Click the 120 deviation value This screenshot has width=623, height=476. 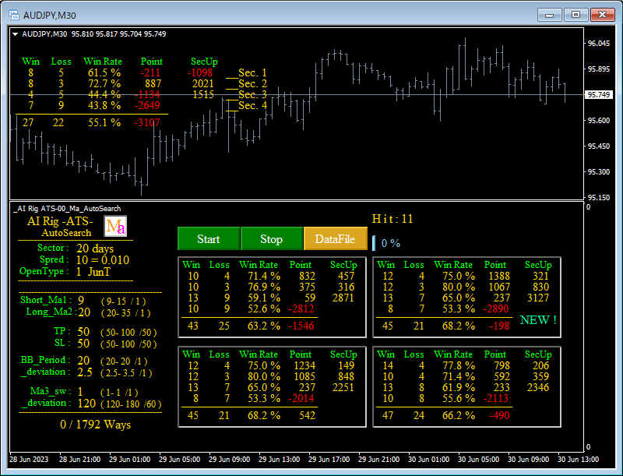click(86, 404)
